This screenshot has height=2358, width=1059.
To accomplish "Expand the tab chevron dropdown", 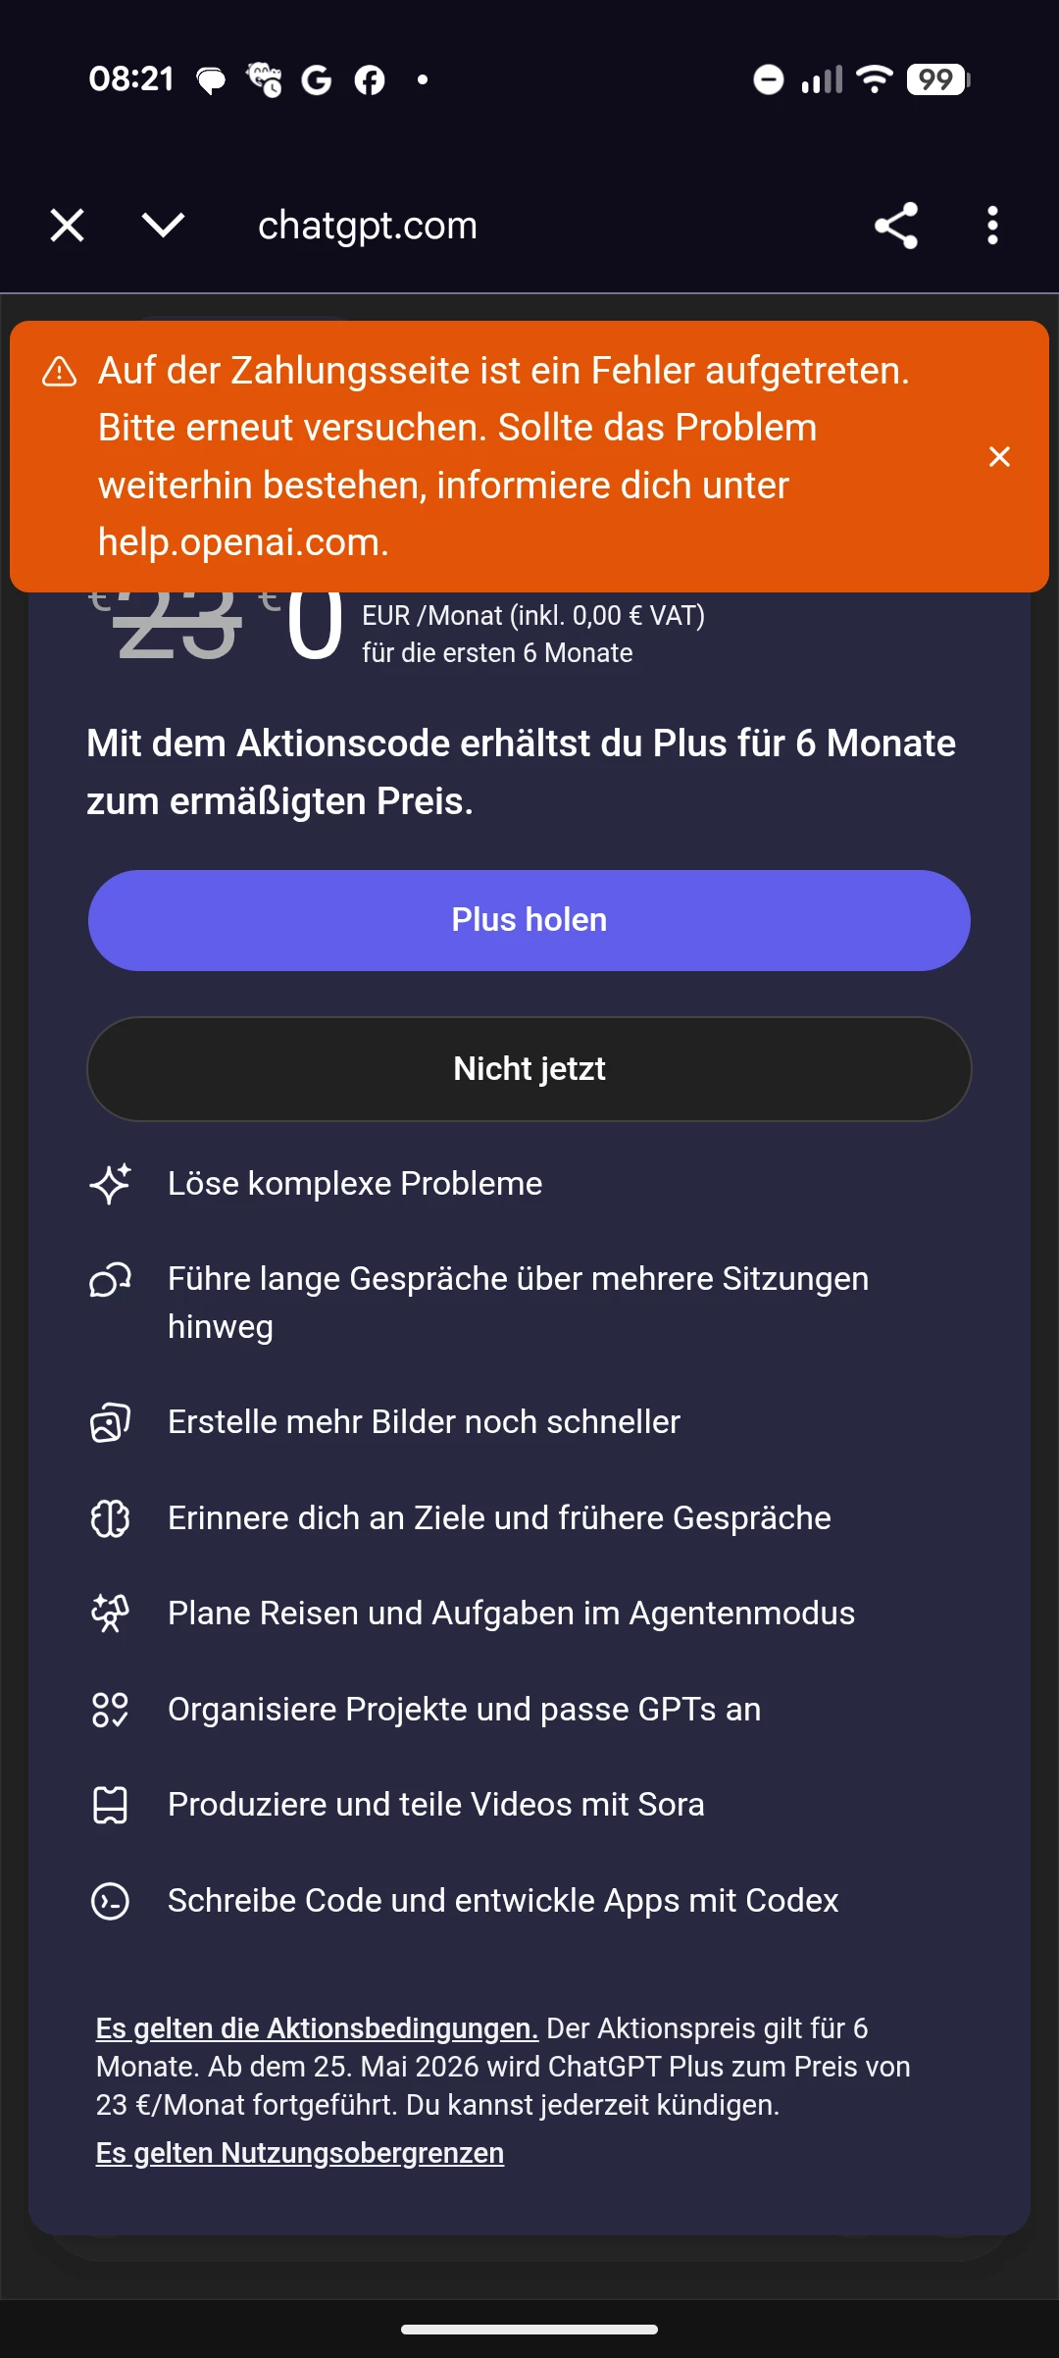I will click(x=163, y=226).
